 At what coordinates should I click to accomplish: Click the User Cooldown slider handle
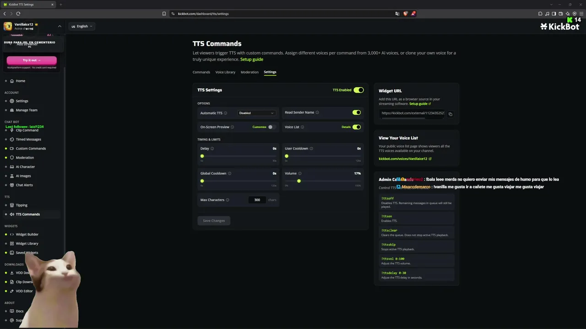pyautogui.click(x=287, y=156)
